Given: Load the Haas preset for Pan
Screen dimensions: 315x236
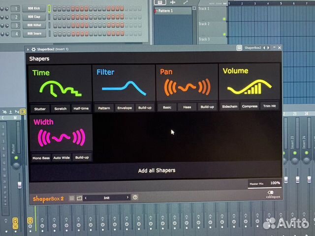Looking at the screenshot, I should (187, 107).
